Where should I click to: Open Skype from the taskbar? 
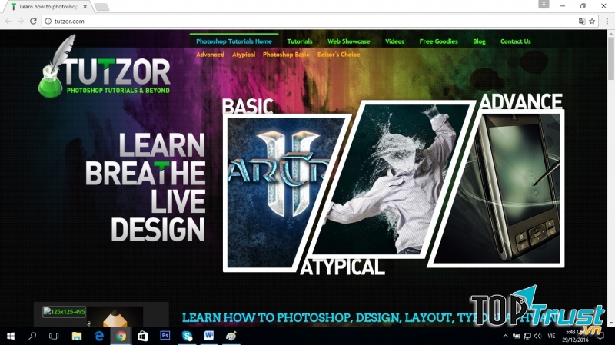pos(187,336)
